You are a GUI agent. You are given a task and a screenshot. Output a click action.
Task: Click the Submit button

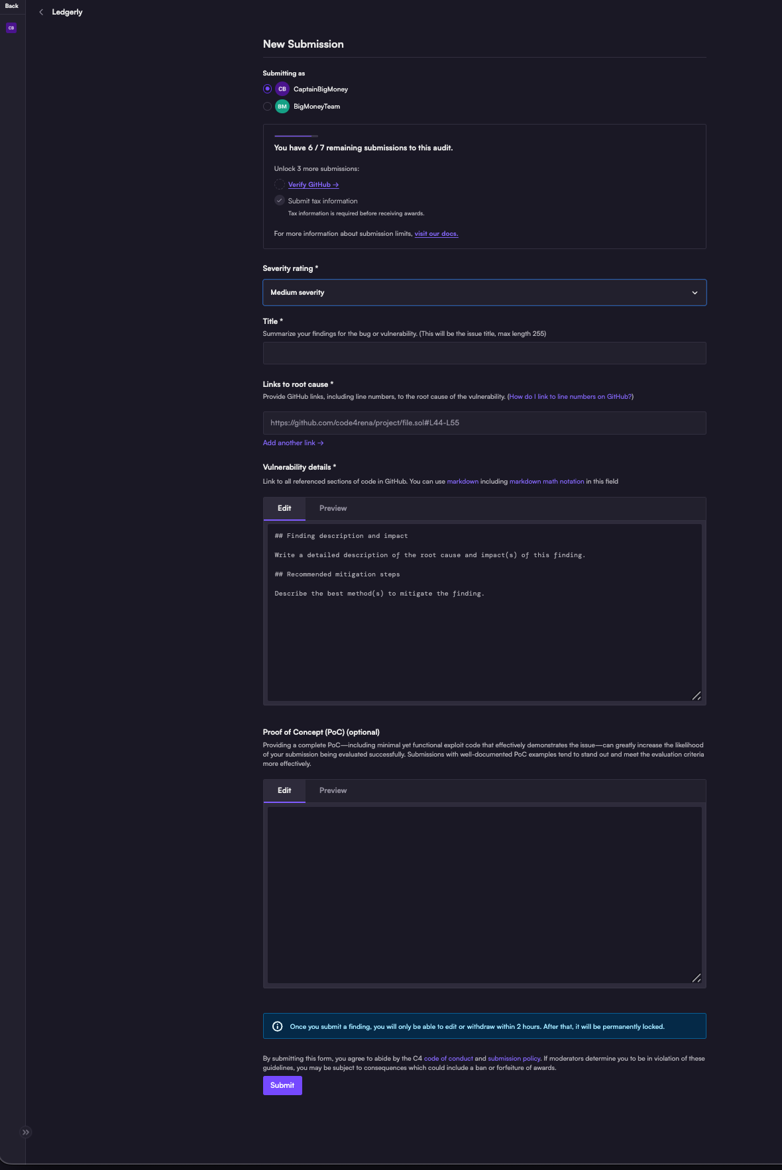pyautogui.click(x=282, y=1085)
